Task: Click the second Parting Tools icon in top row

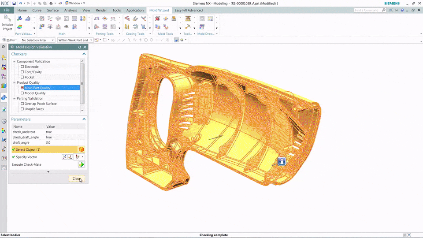Action: (x=105, y=19)
